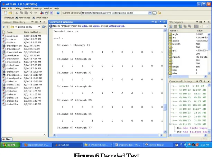Open the How to Add shortcut
Image resolution: width=213 pixels, height=157 pixels.
point(23,18)
